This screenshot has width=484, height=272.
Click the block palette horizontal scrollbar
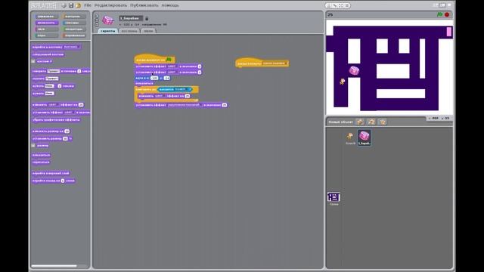click(54, 266)
